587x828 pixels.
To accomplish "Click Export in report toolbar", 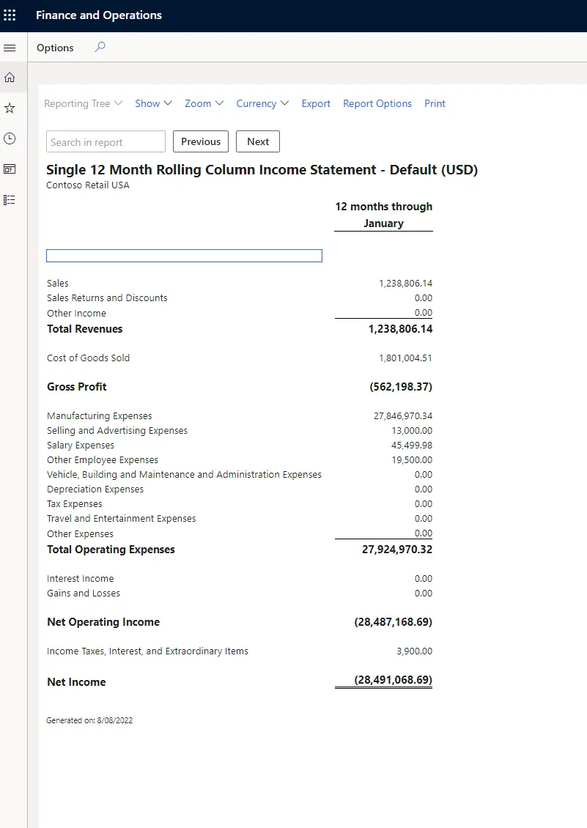I will pyautogui.click(x=316, y=103).
